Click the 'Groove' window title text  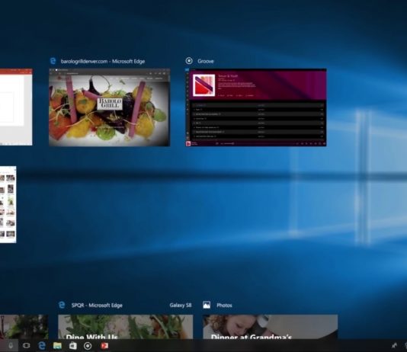coord(206,61)
